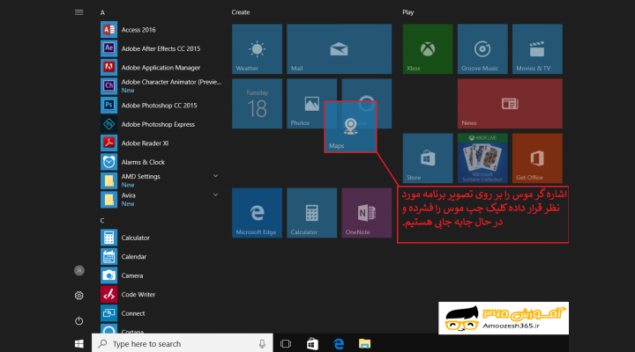Open the Power options button
The width and height of the screenshot is (635, 352).
coord(79,321)
